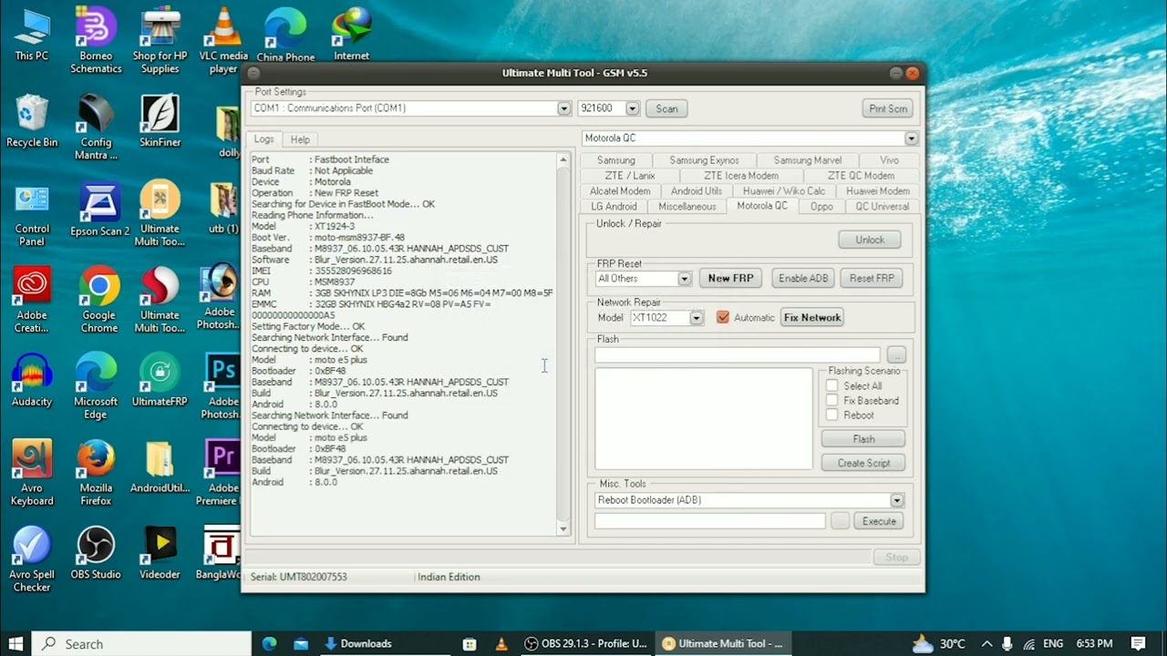1167x656 pixels.
Task: Launch Audacity from desktop
Action: tap(32, 381)
